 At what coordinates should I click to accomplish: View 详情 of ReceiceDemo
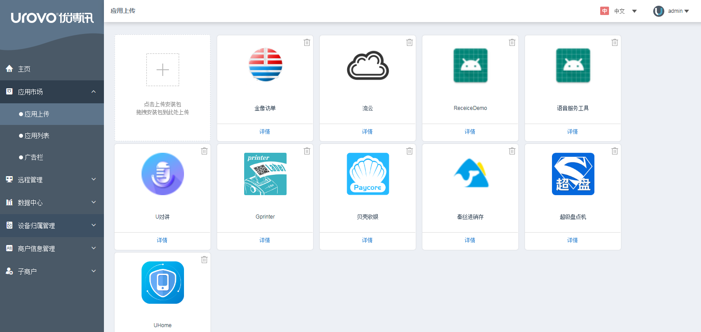[x=470, y=132]
